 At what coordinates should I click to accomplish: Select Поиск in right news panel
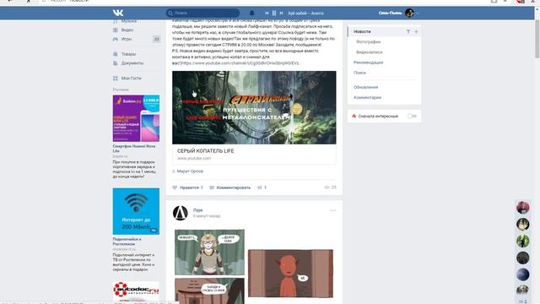[359, 73]
